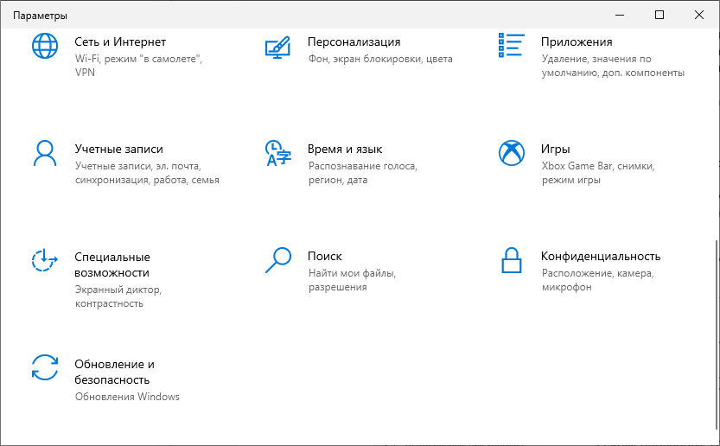The width and height of the screenshot is (720, 446).
Task: Open "Специальные возможности" category
Action: [x=112, y=264]
